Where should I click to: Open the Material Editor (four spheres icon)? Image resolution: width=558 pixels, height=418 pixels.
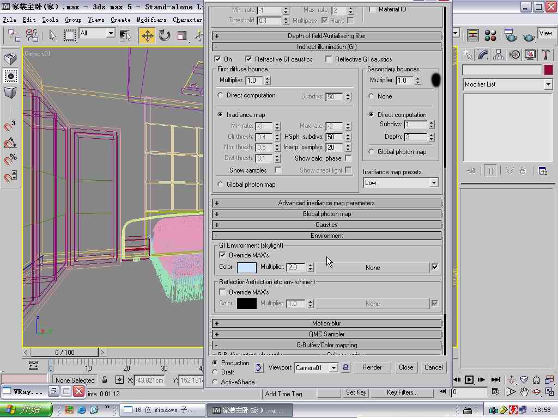pyautogui.click(x=490, y=36)
